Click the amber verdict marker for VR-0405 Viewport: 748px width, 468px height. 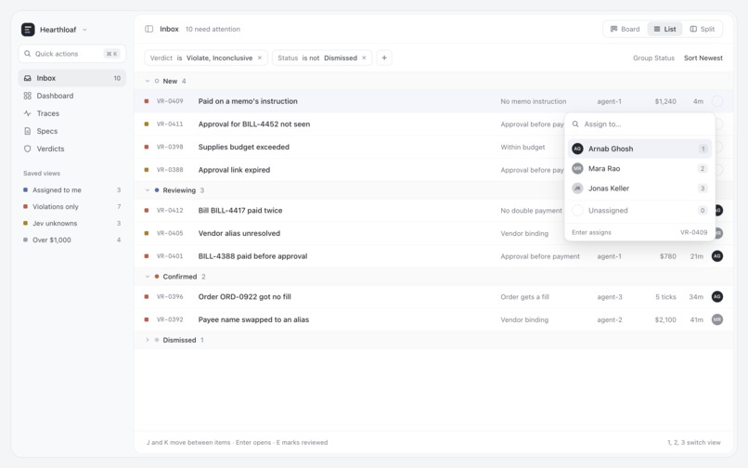click(147, 233)
